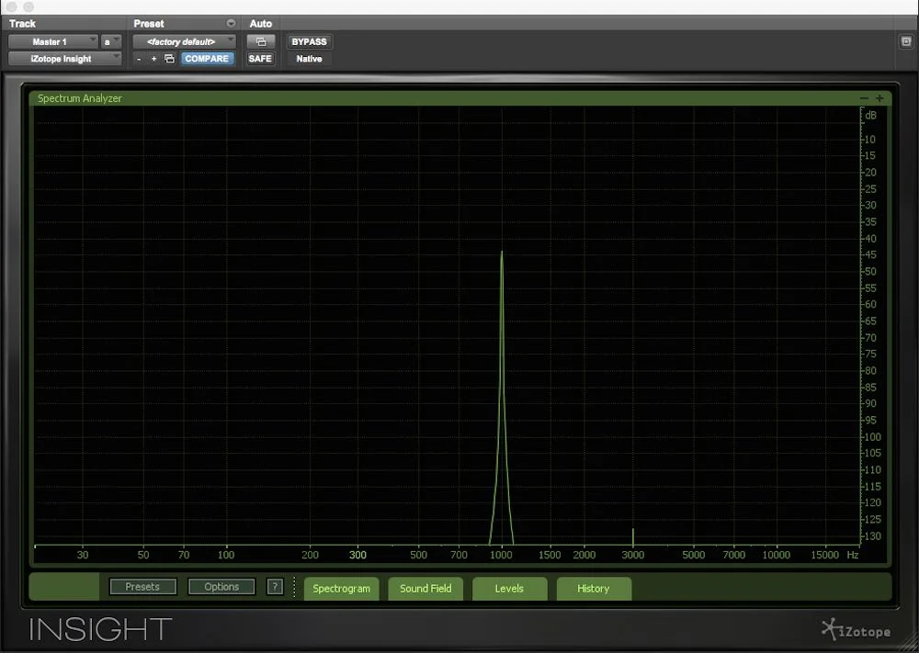Open the help question mark button
919x653 pixels.
pyautogui.click(x=275, y=587)
